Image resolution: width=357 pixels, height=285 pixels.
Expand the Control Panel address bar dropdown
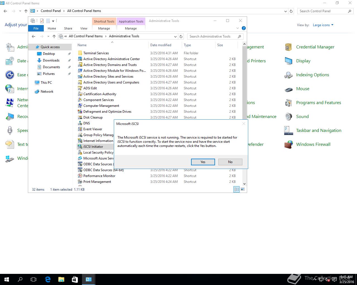(x=285, y=11)
